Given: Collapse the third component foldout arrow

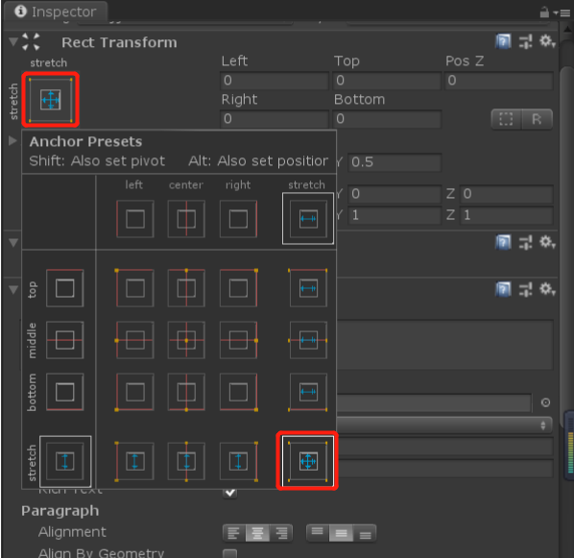Looking at the screenshot, I should (13, 289).
